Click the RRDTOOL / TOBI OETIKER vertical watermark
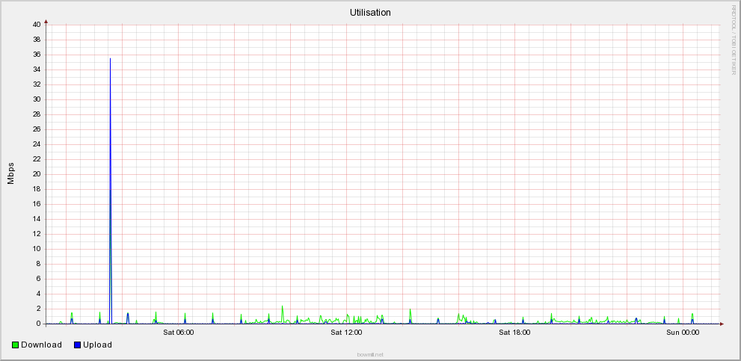Image resolution: width=741 pixels, height=361 pixels. coord(734,39)
